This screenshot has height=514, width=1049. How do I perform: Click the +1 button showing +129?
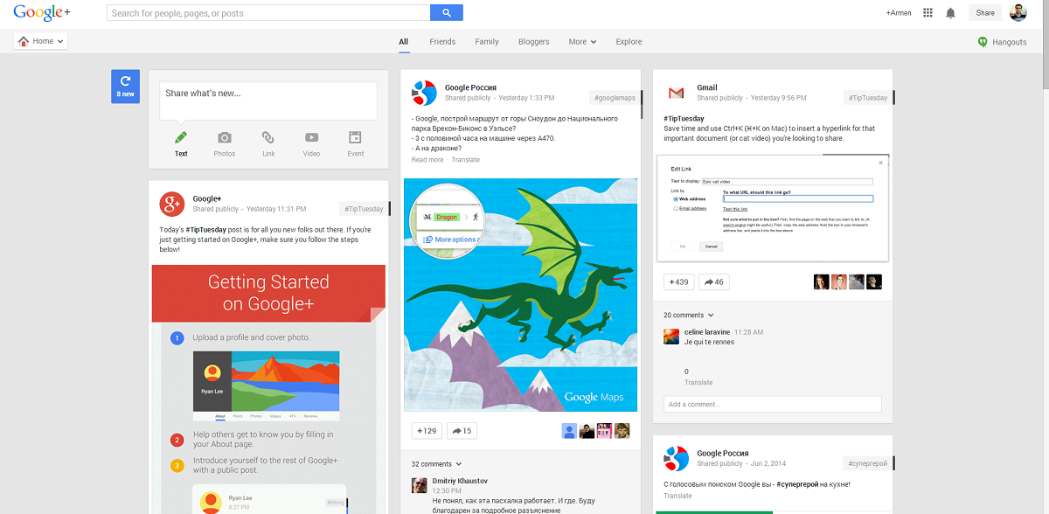(426, 431)
